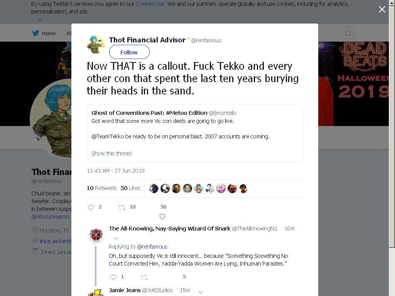Expand options chevron on Wizard Of Snark reply
This screenshot has height=296, width=395.
116,238
